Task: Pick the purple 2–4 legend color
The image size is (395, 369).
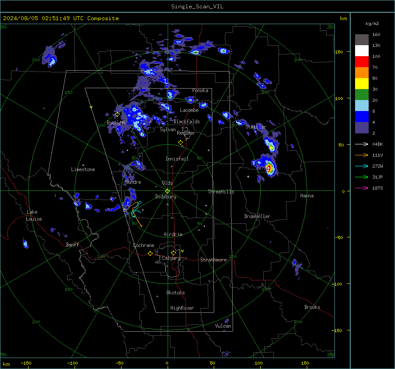Action: (362, 127)
